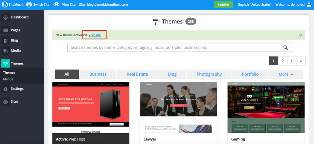
Task: Click the Welcome, demoidcl user text
Action: (290, 4)
